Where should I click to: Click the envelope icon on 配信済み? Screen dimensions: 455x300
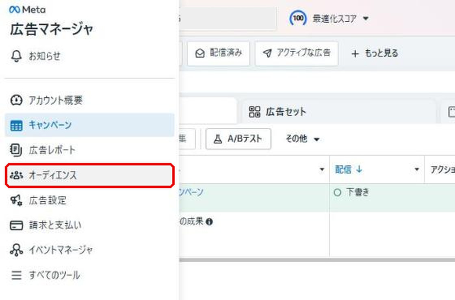(x=200, y=53)
